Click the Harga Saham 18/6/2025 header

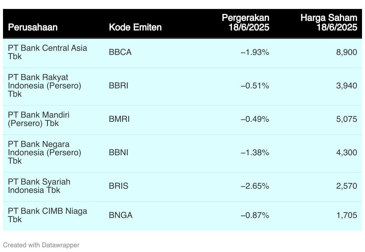click(329, 22)
